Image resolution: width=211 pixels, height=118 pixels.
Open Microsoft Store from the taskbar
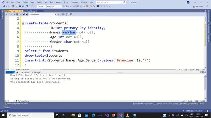tap(80, 115)
